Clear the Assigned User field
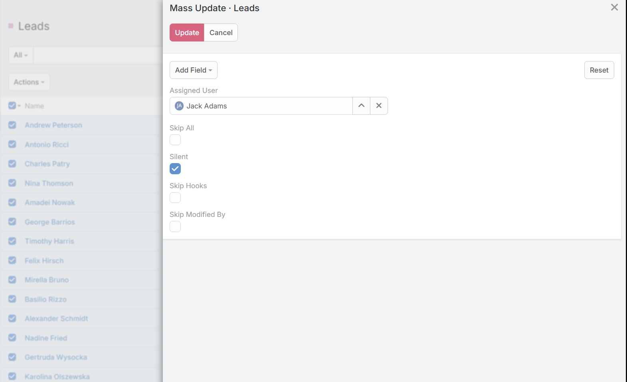This screenshot has height=382, width=627. click(x=379, y=106)
